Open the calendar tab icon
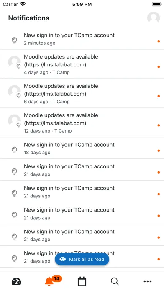The image size is (164, 291). point(82,281)
